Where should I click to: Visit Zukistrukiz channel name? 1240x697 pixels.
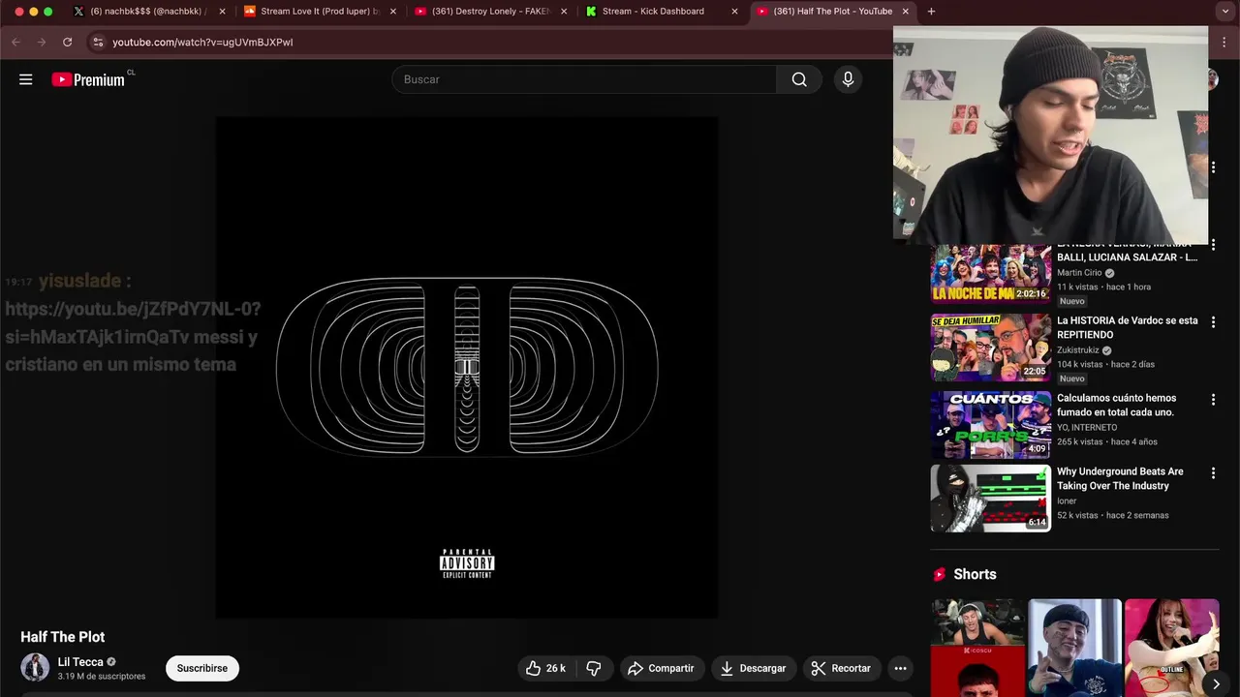coord(1078,350)
